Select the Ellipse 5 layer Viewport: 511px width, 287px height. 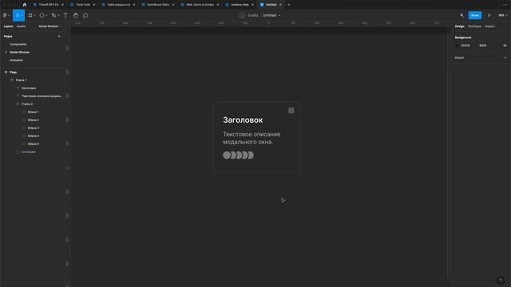34,143
